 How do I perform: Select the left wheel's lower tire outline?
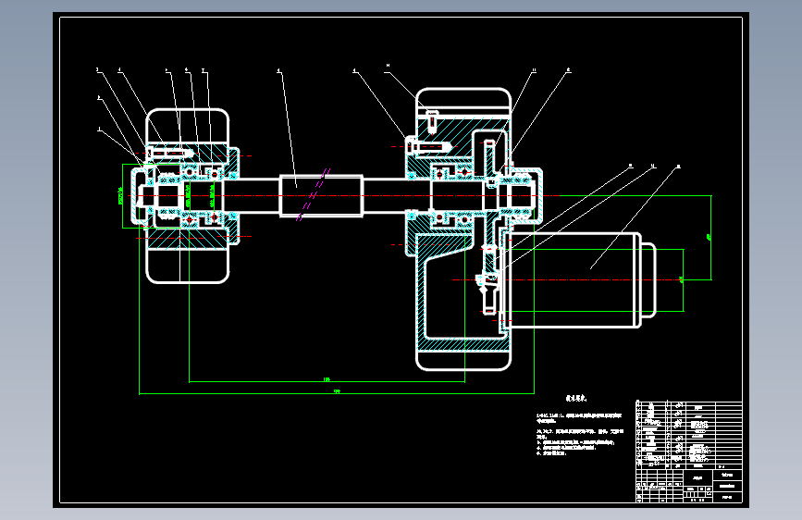(187, 266)
